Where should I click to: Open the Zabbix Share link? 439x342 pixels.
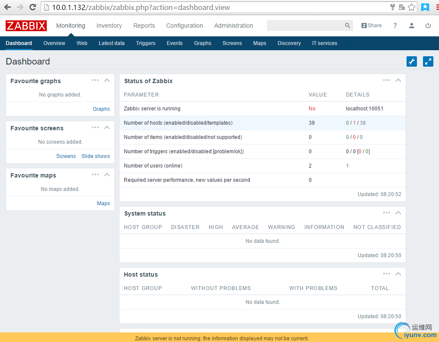[x=371, y=26]
